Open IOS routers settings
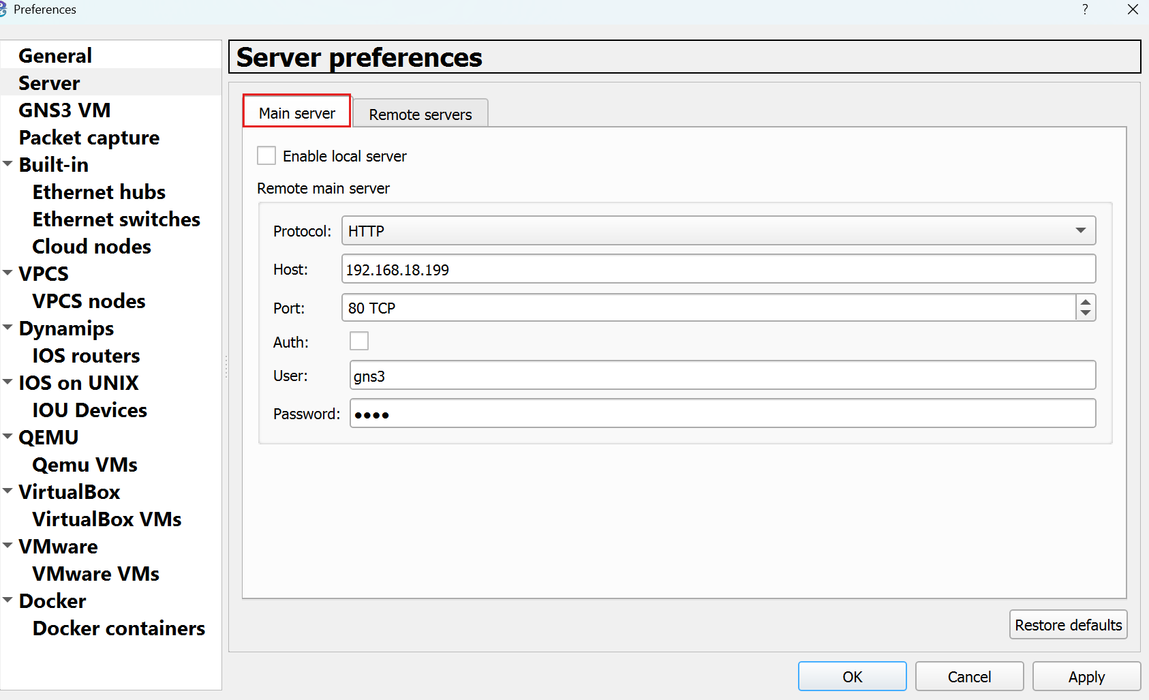Screen dimensions: 1149x700 tap(86, 356)
